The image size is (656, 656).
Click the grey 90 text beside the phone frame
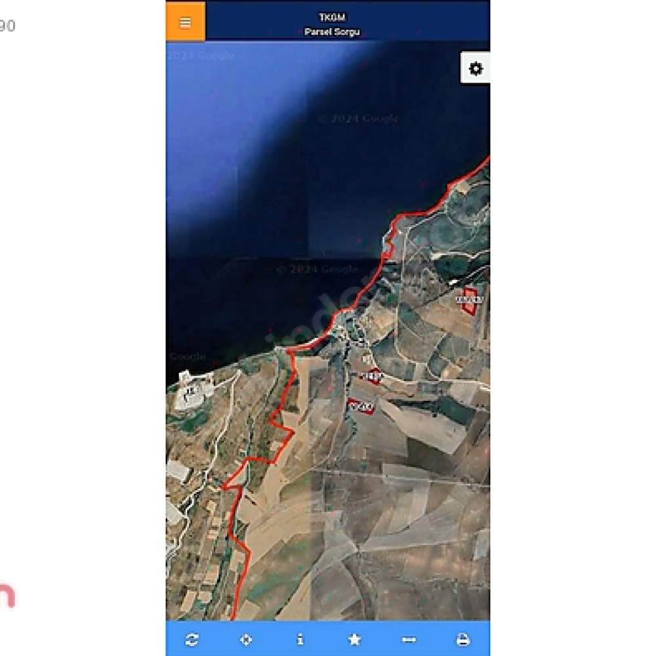point(7,26)
